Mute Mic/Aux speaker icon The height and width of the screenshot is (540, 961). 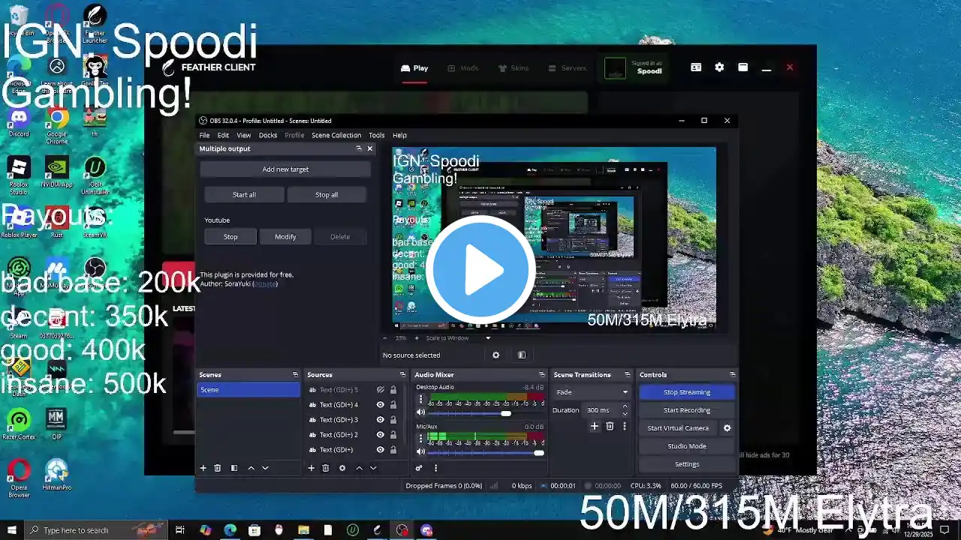pos(420,451)
